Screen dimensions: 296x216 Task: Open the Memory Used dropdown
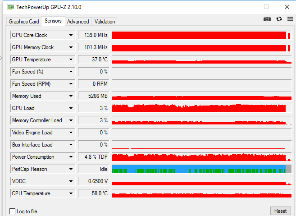point(43,96)
